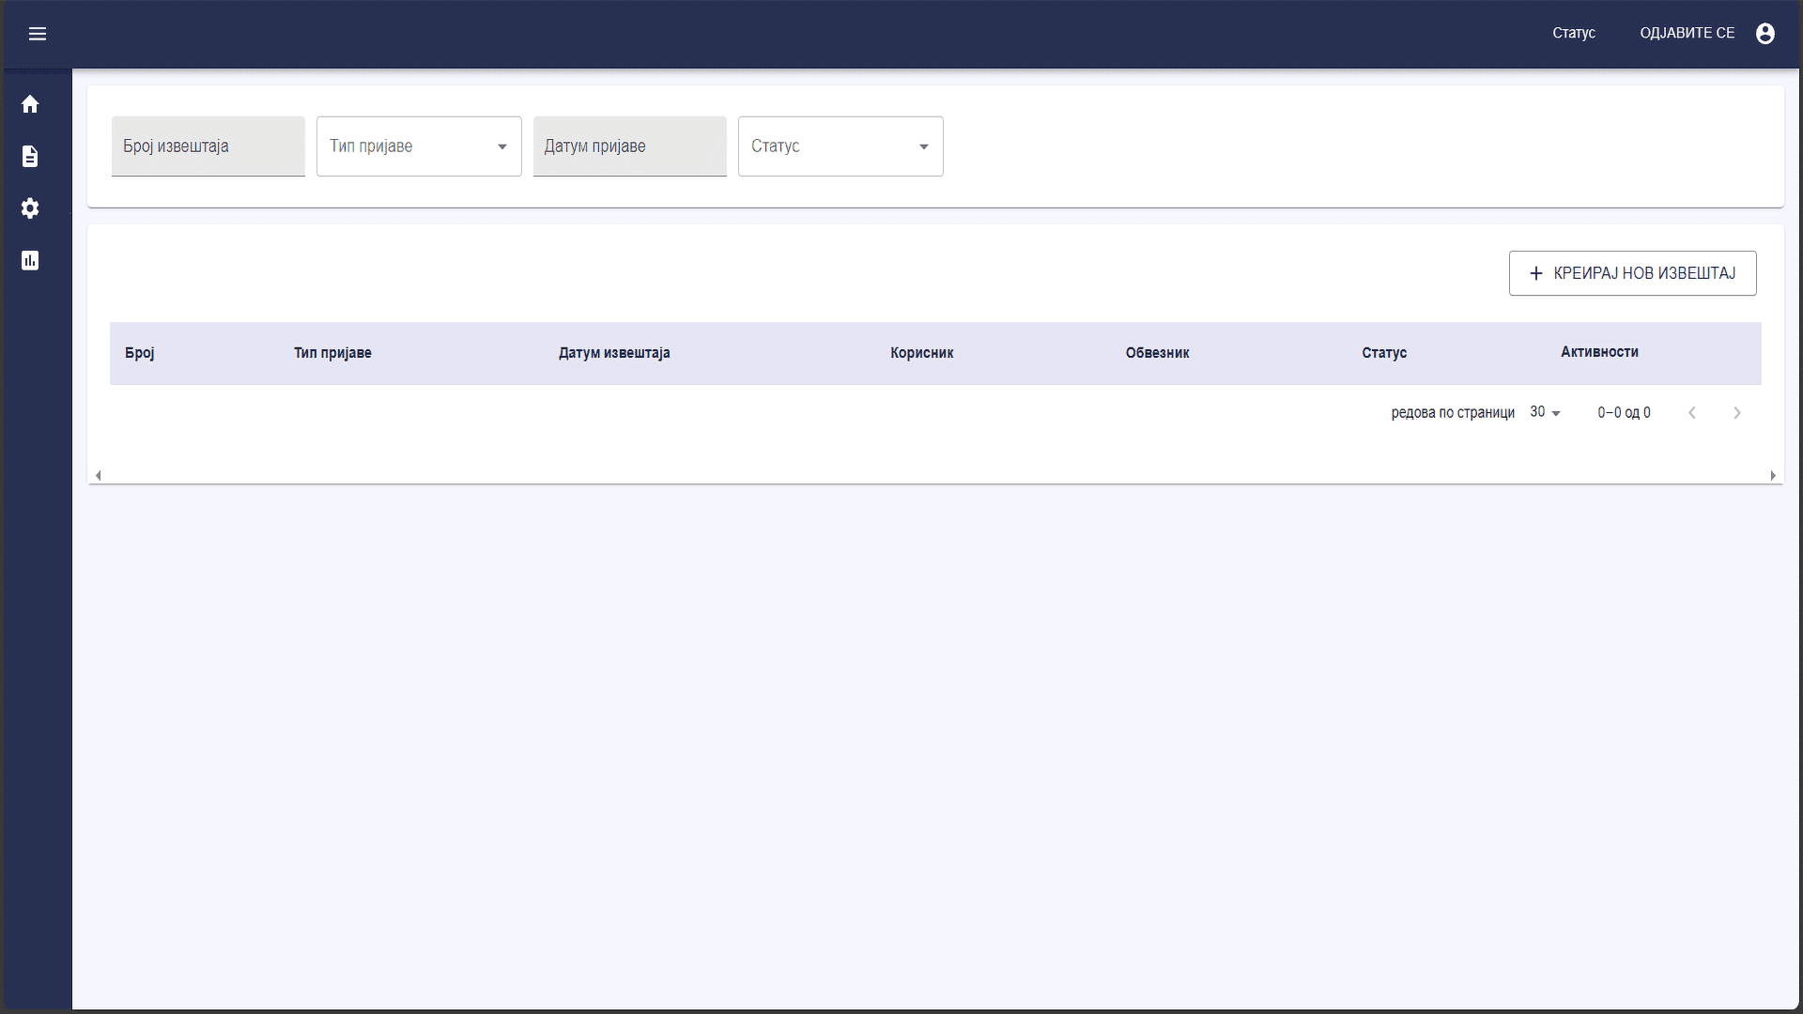Expand the Статус filter dropdown
Screen dimensions: 1803x1014
840,146
